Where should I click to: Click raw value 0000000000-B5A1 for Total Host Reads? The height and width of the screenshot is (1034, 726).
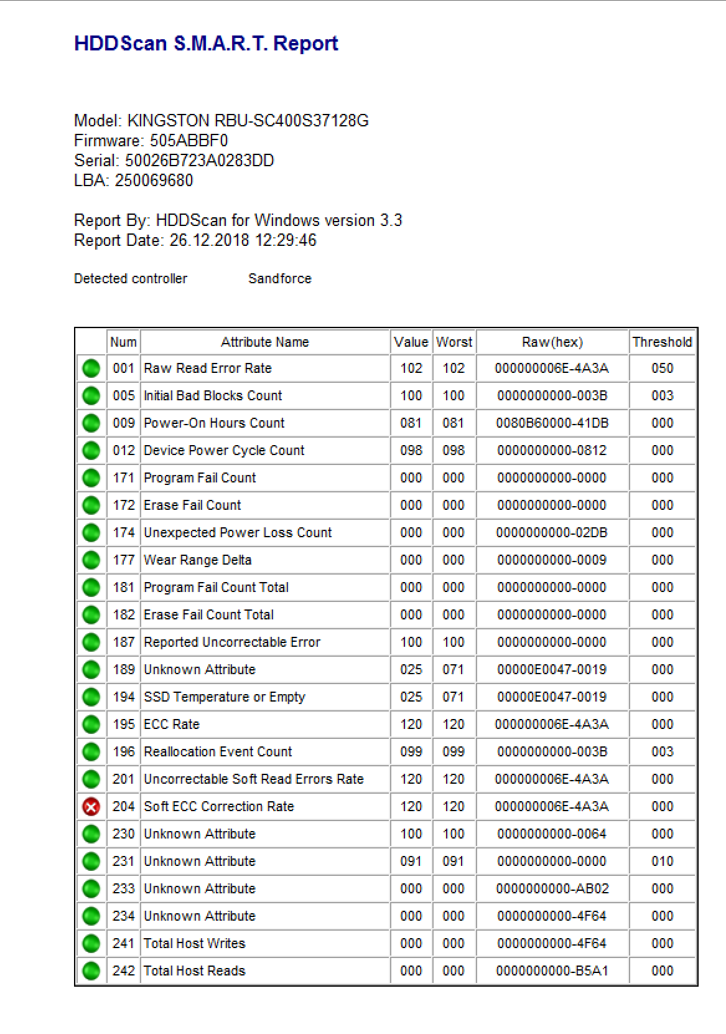click(x=552, y=971)
